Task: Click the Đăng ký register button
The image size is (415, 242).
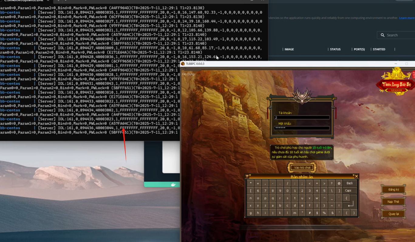Action: point(393,189)
